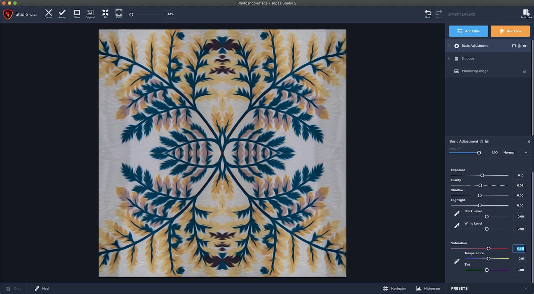Viewport: 534px width, 294px height.
Task: Open the View mode options
Action: tap(77, 13)
